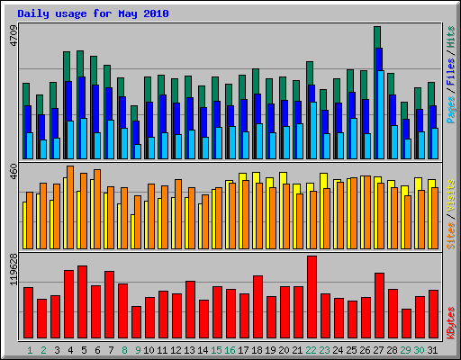The height and width of the screenshot is (360, 461).
Task: Click day 7 on the x-axis
Action: pyautogui.click(x=111, y=350)
